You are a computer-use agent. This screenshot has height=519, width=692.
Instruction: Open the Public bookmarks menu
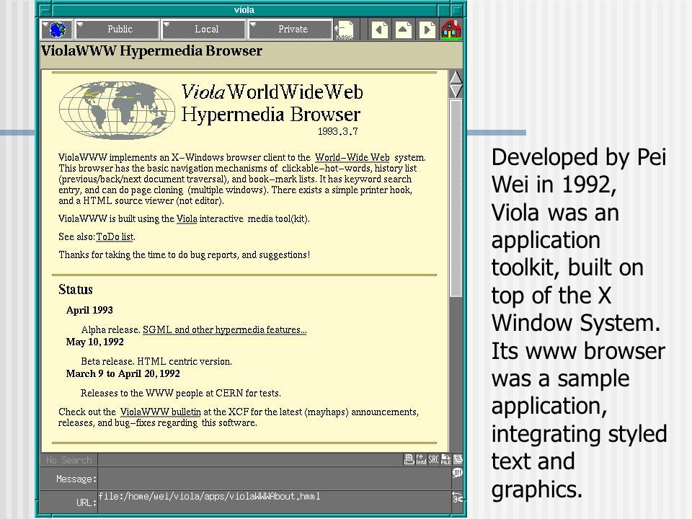(x=117, y=30)
